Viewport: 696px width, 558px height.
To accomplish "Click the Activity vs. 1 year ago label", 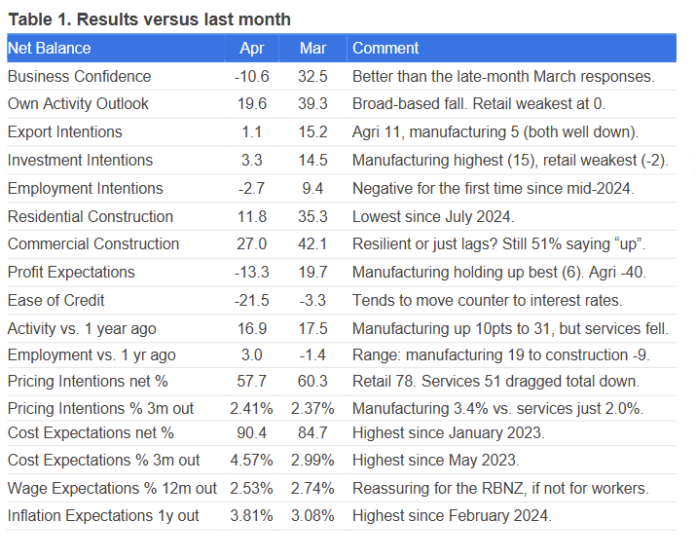I will click(x=82, y=328).
